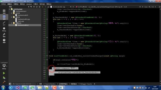Click the split project pane icon

click(x=37, y=7)
